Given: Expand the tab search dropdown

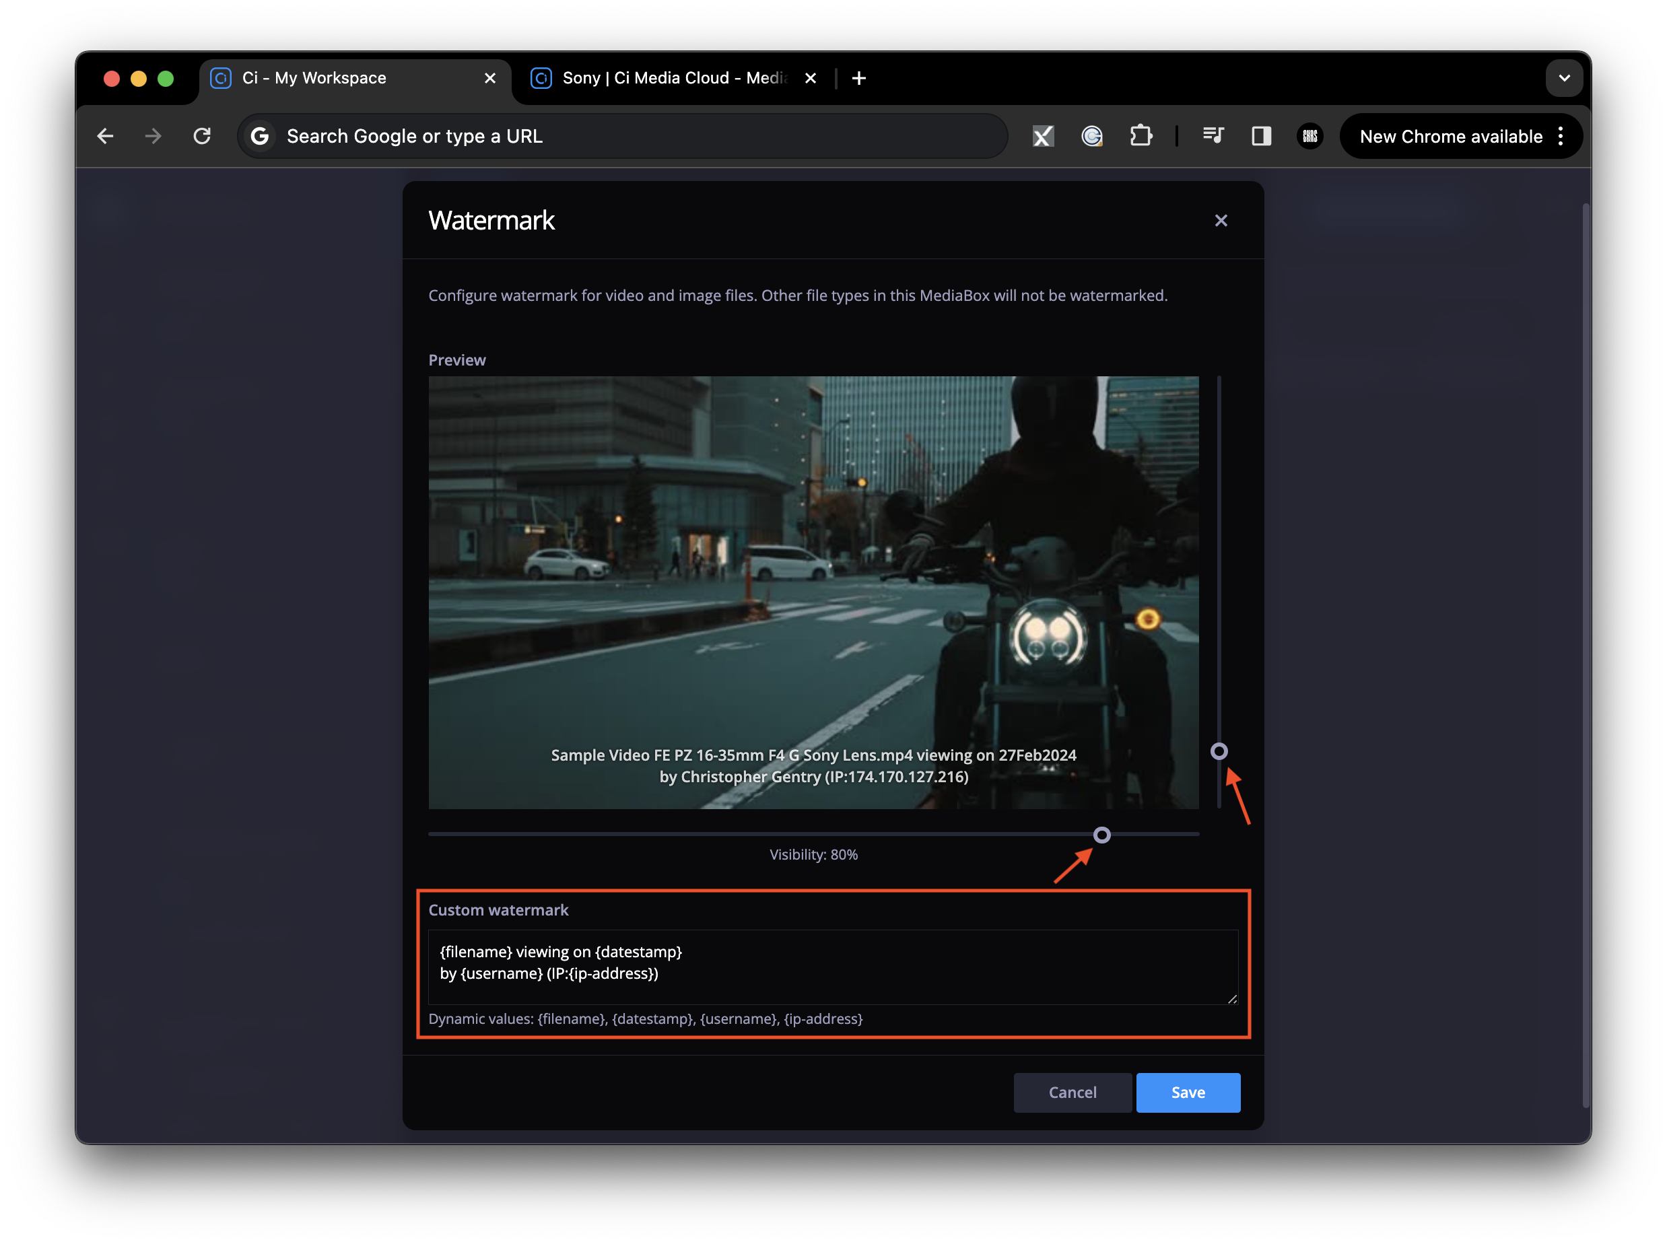Looking at the screenshot, I should [x=1564, y=78].
